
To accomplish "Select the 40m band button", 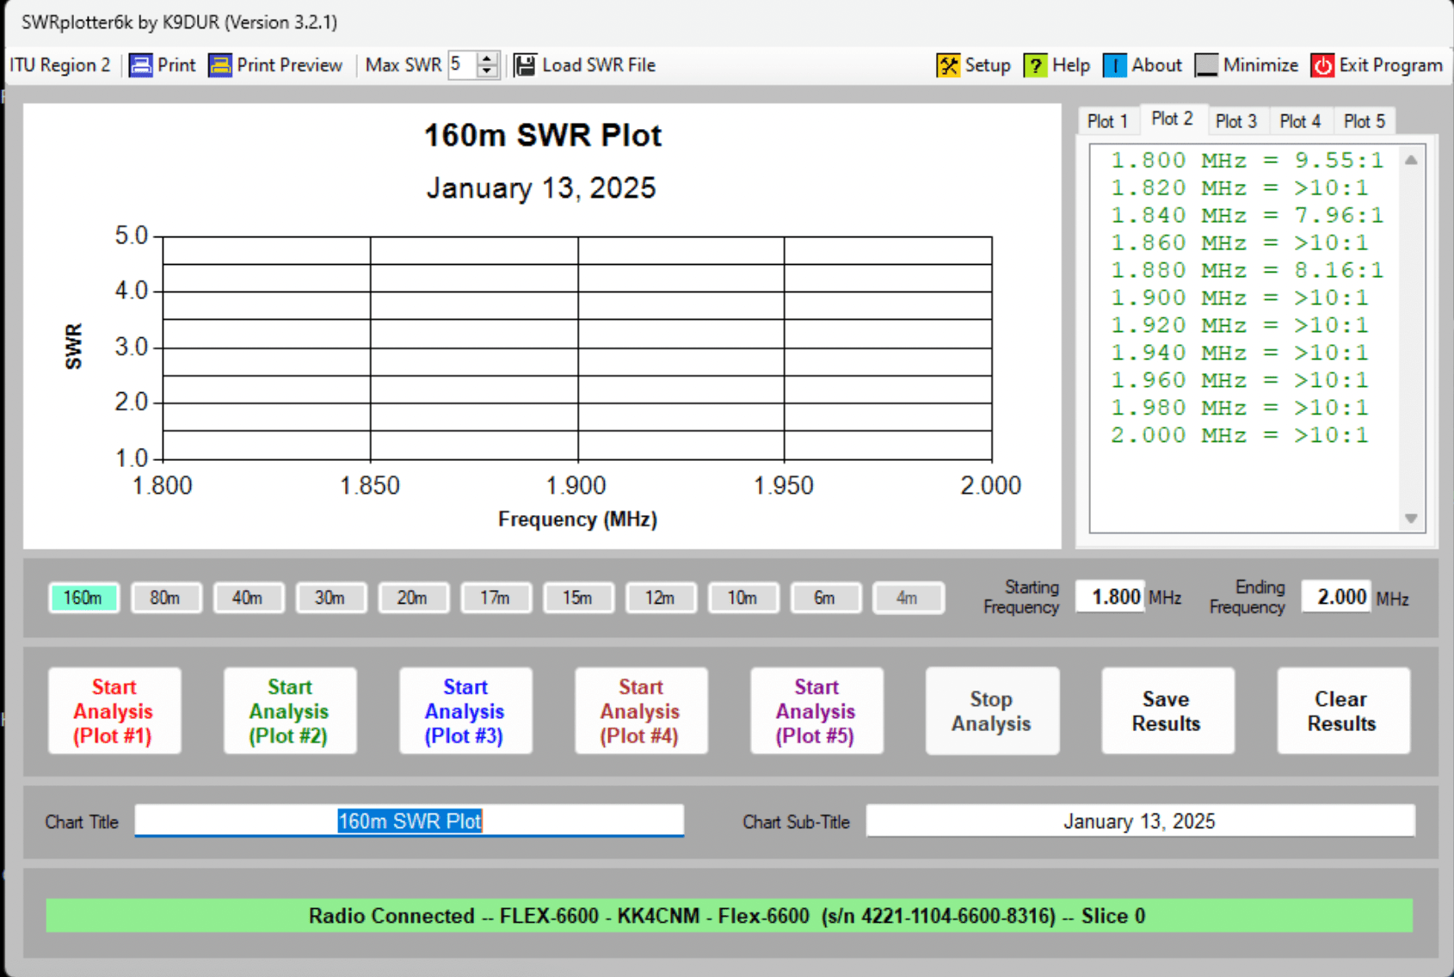I will (249, 598).
